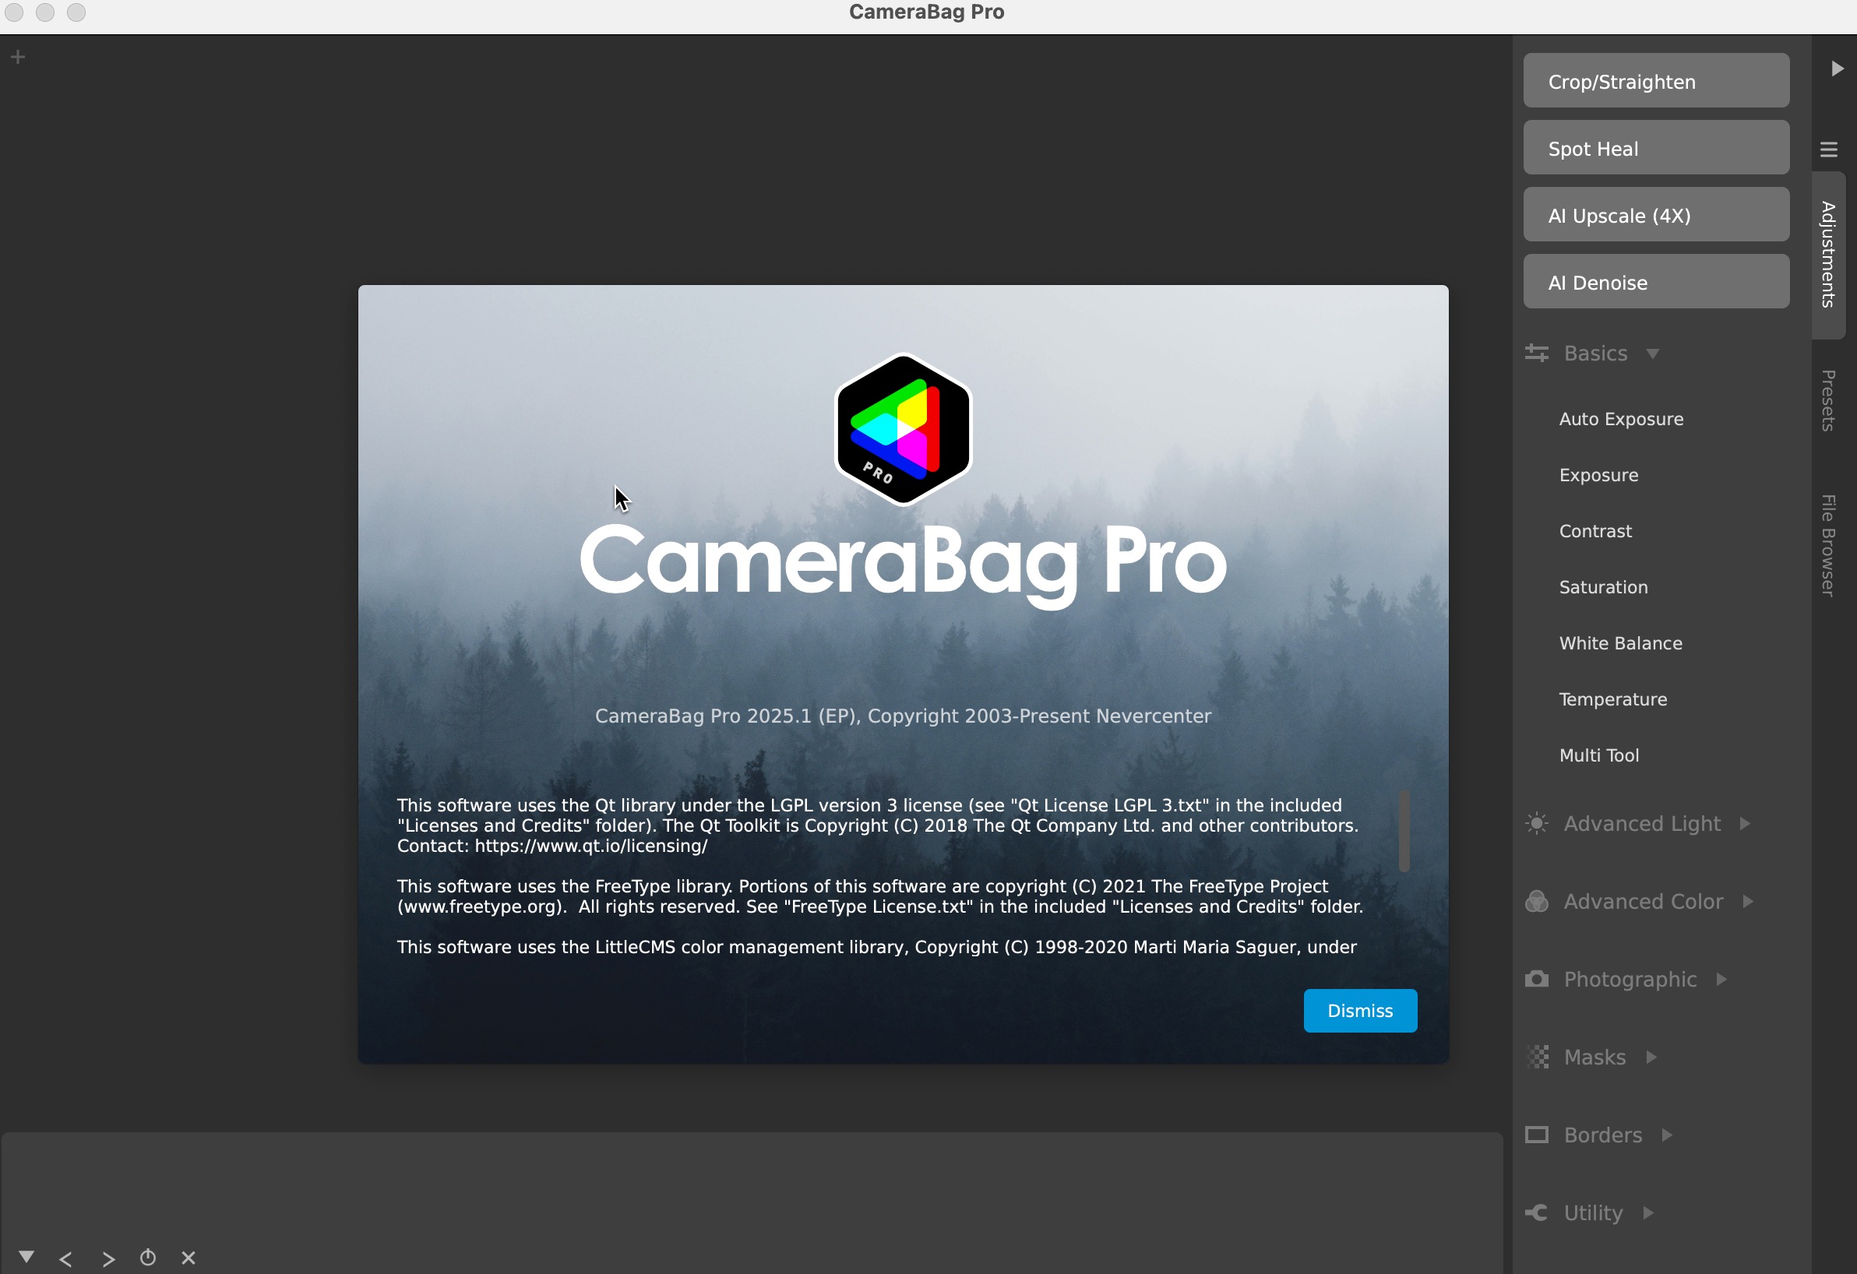Add White Balance adjustment
Image resolution: width=1857 pixels, height=1274 pixels.
pos(1620,643)
